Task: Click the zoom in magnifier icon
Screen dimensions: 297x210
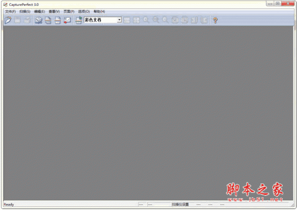Action: [x=146, y=20]
